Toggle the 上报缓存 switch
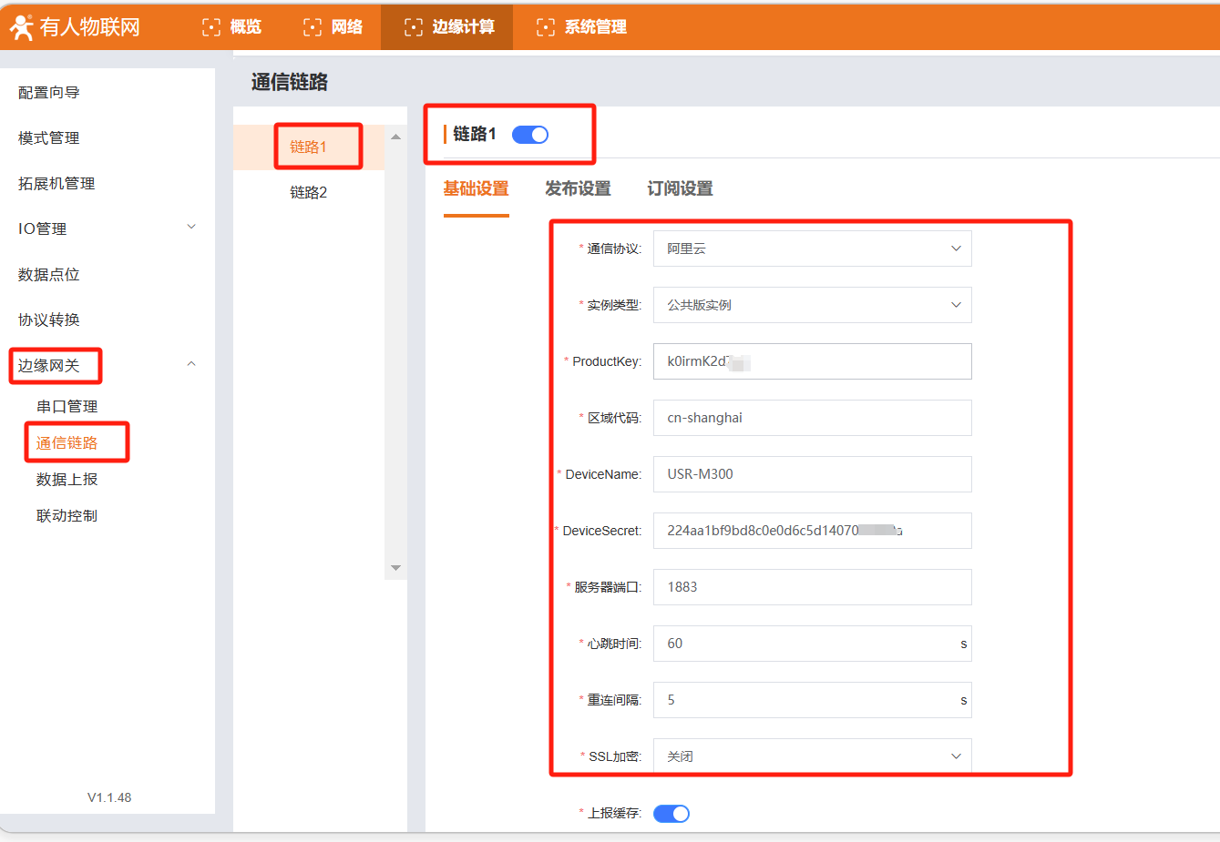The width and height of the screenshot is (1220, 842). [x=672, y=814]
